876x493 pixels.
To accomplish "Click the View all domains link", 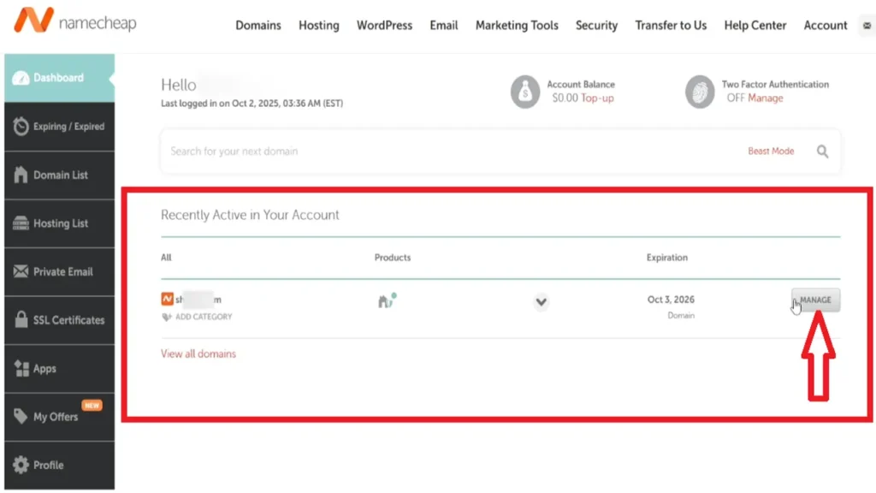I will (x=198, y=353).
